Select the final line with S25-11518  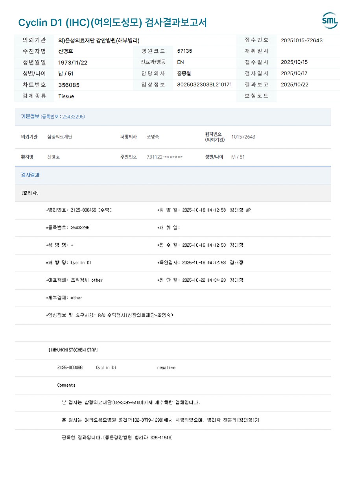(x=117, y=438)
